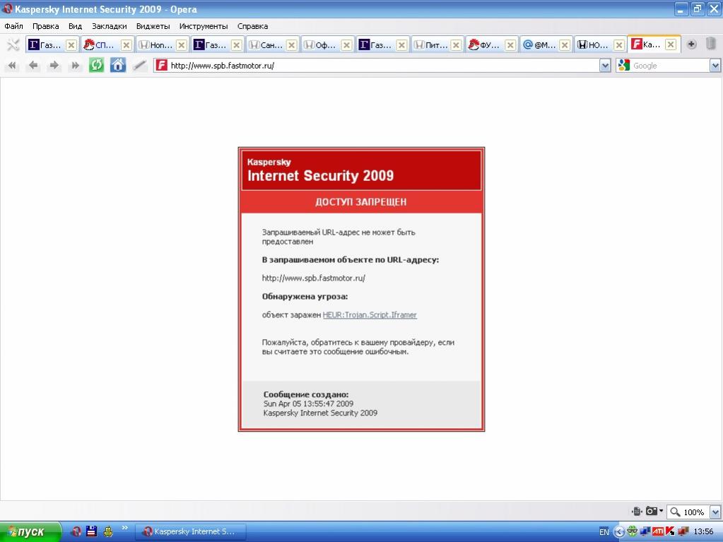Go back one page in Opera
This screenshot has width=723, height=542.
pos(33,66)
